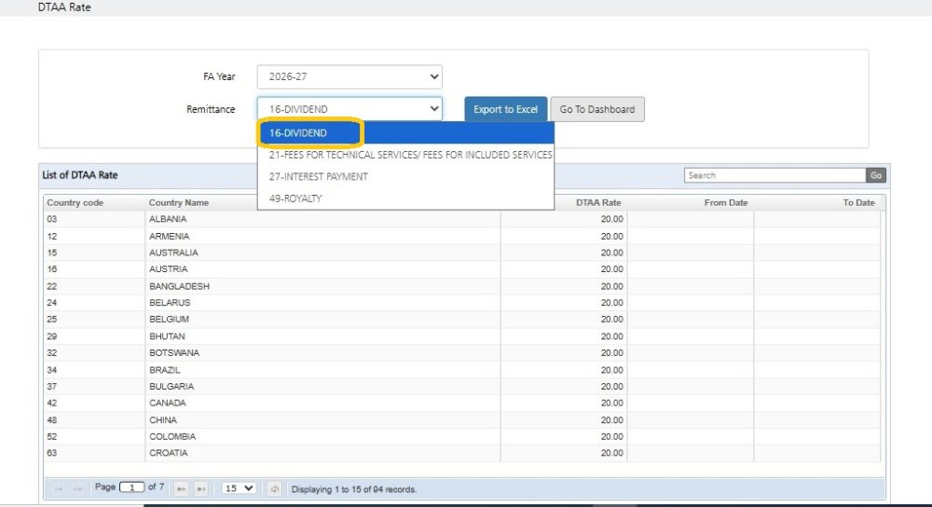This screenshot has height=507, width=932.
Task: Click the List of DTAA Rate heading
Action: pos(79,174)
